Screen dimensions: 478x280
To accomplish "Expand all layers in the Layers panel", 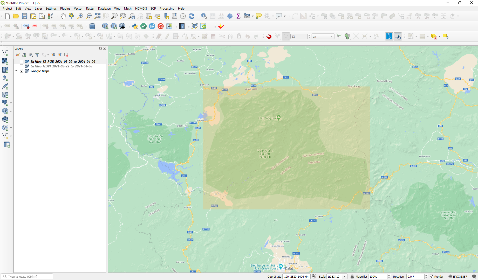I will pyautogui.click(x=53, y=55).
